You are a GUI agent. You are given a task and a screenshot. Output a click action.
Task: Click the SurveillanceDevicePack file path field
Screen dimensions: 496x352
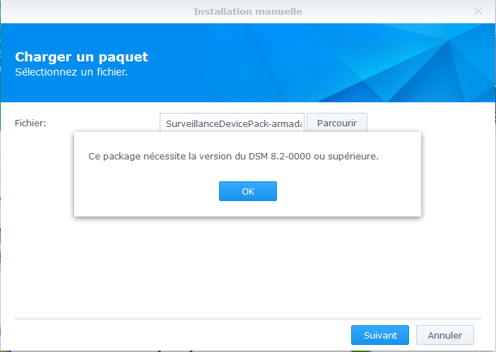click(x=232, y=123)
